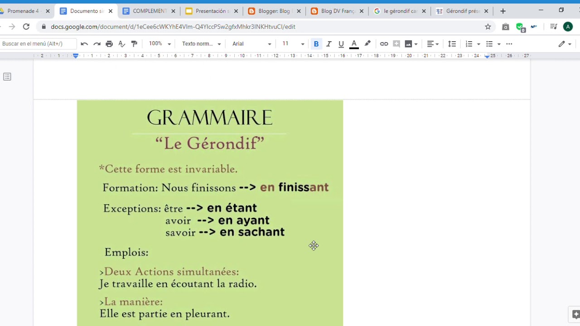Switch to the 'Blog DV Franç' tab

coord(337,11)
